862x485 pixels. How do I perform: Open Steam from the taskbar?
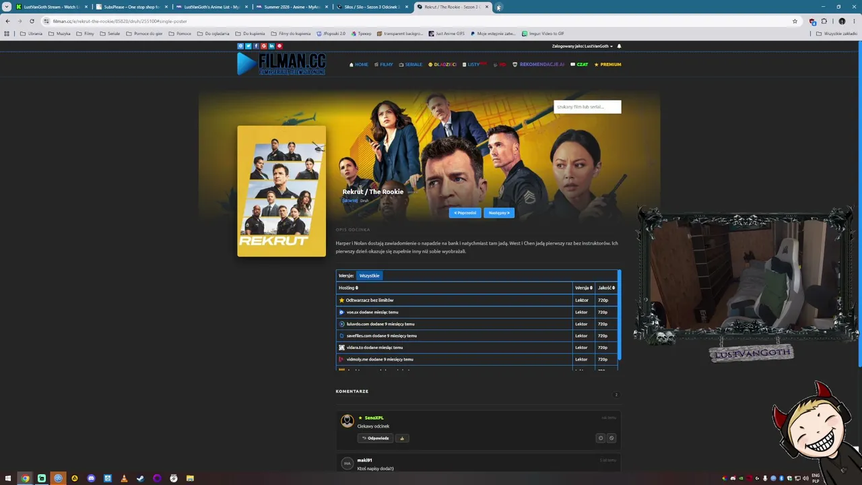point(140,478)
